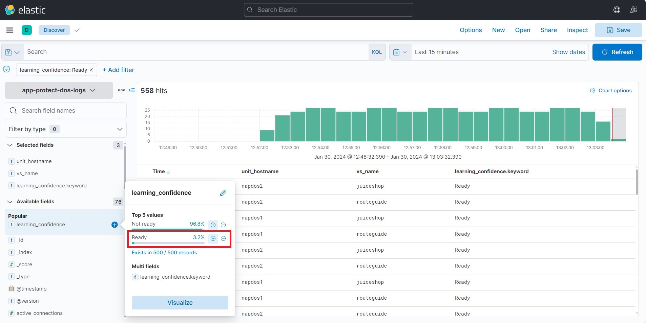Filter out the Not ready value with the minus icon
This screenshot has width=646, height=323.
tap(223, 225)
